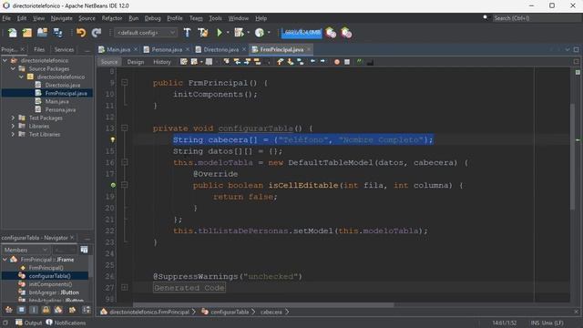This screenshot has width=583, height=328.
Task: Open the Output window in status bar
Action: pos(28,323)
